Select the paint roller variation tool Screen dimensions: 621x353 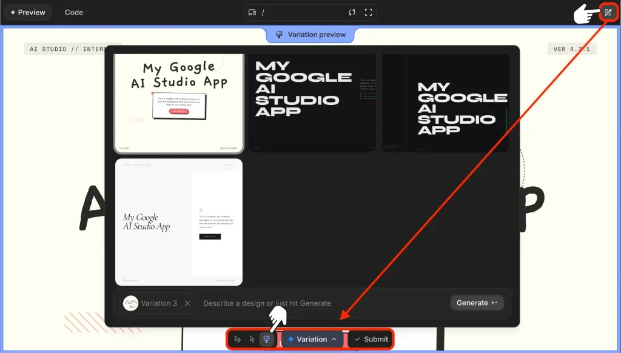point(267,339)
